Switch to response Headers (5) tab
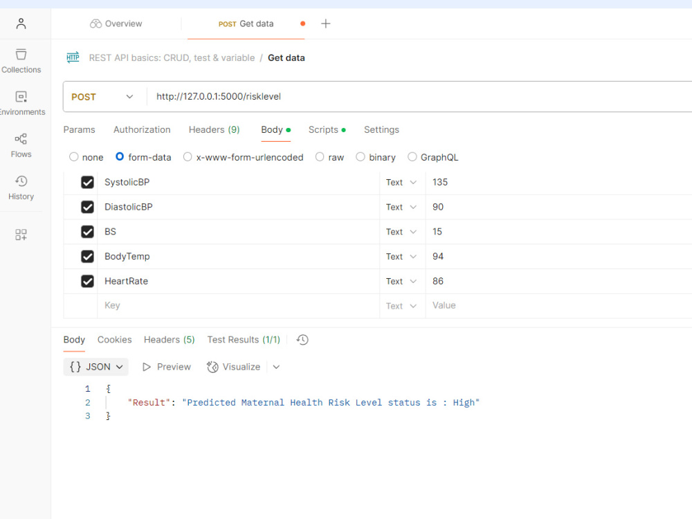This screenshot has height=519, width=692. point(169,340)
